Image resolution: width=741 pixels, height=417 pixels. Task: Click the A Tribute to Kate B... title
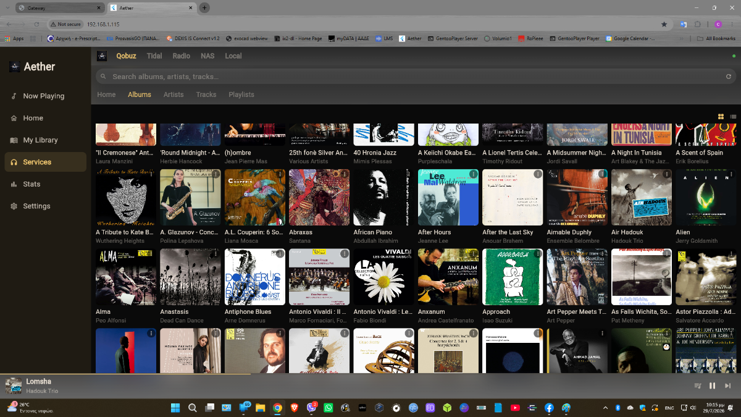pos(125,232)
